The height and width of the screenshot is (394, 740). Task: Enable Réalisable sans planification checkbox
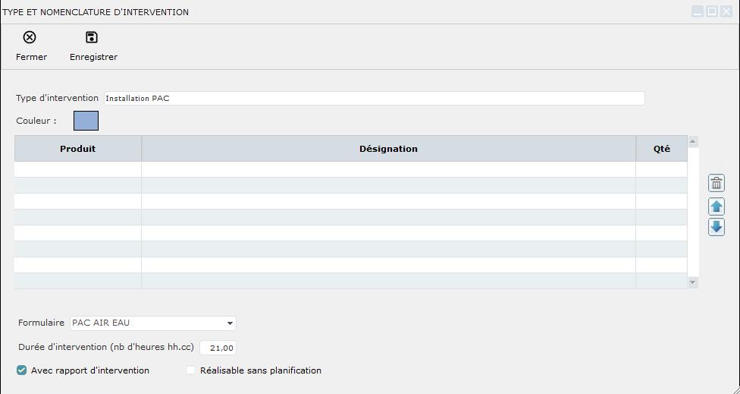click(x=191, y=370)
